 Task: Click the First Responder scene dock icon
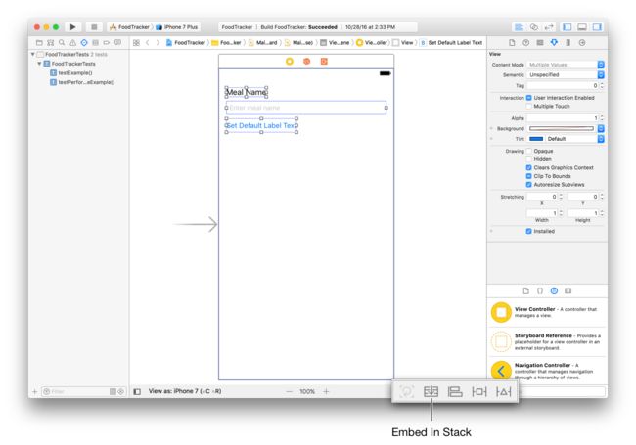[306, 62]
